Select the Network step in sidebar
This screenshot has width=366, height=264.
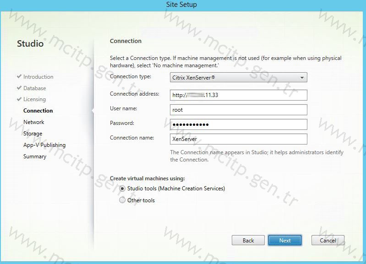tap(33, 122)
